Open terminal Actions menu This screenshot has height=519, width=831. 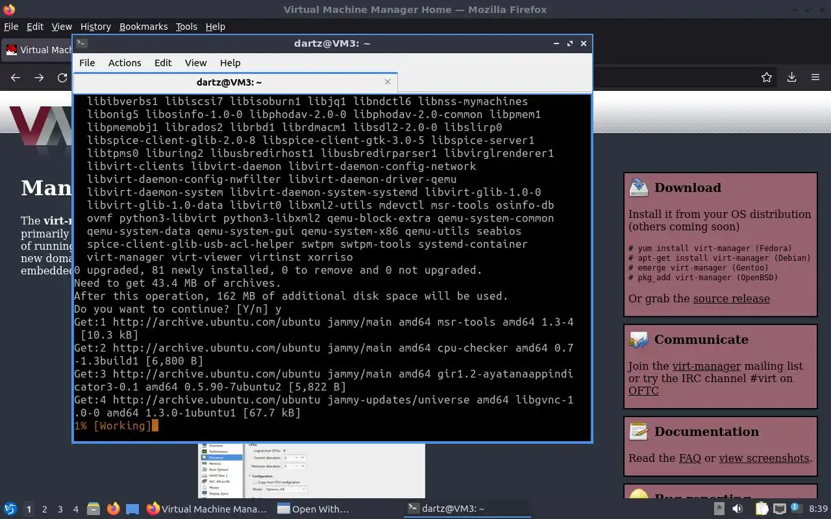pyautogui.click(x=125, y=63)
